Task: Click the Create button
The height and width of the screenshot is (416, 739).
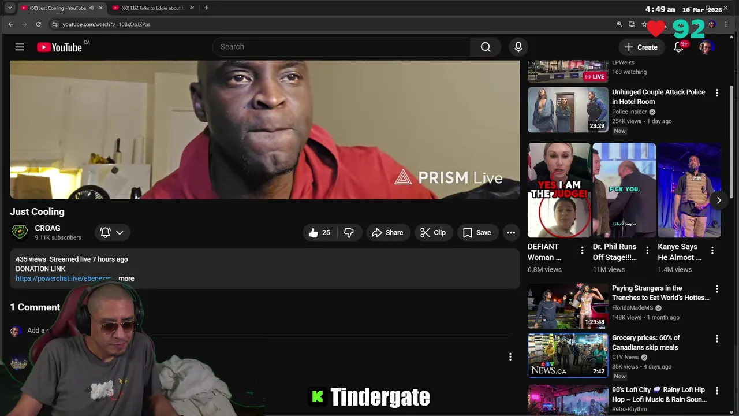Action: pos(641,47)
